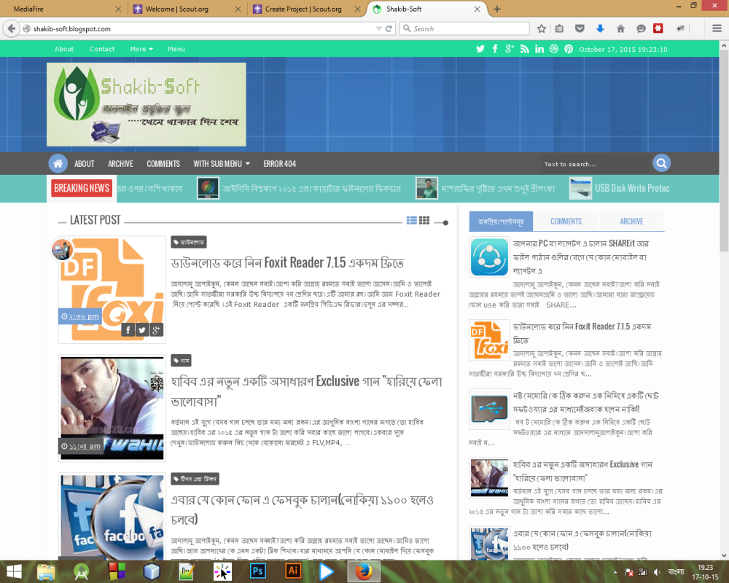Screen dimensions: 729x583
Task: Click the blue search magnifier button
Action: click(662, 163)
